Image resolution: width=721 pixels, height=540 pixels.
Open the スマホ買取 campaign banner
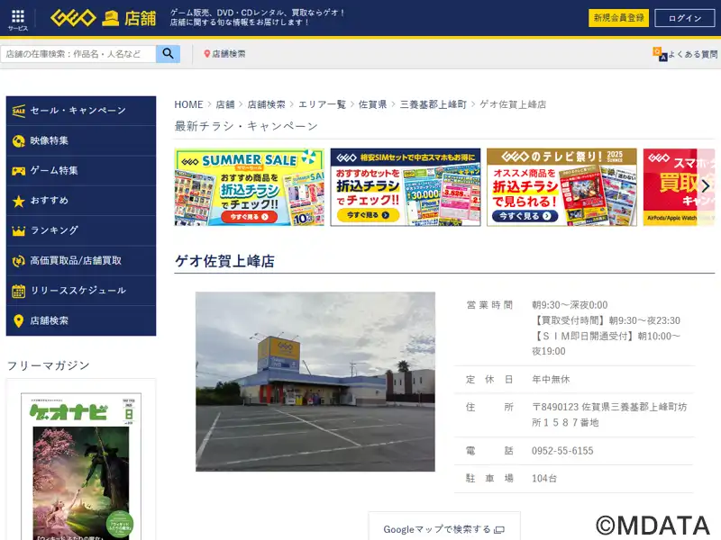click(680, 187)
